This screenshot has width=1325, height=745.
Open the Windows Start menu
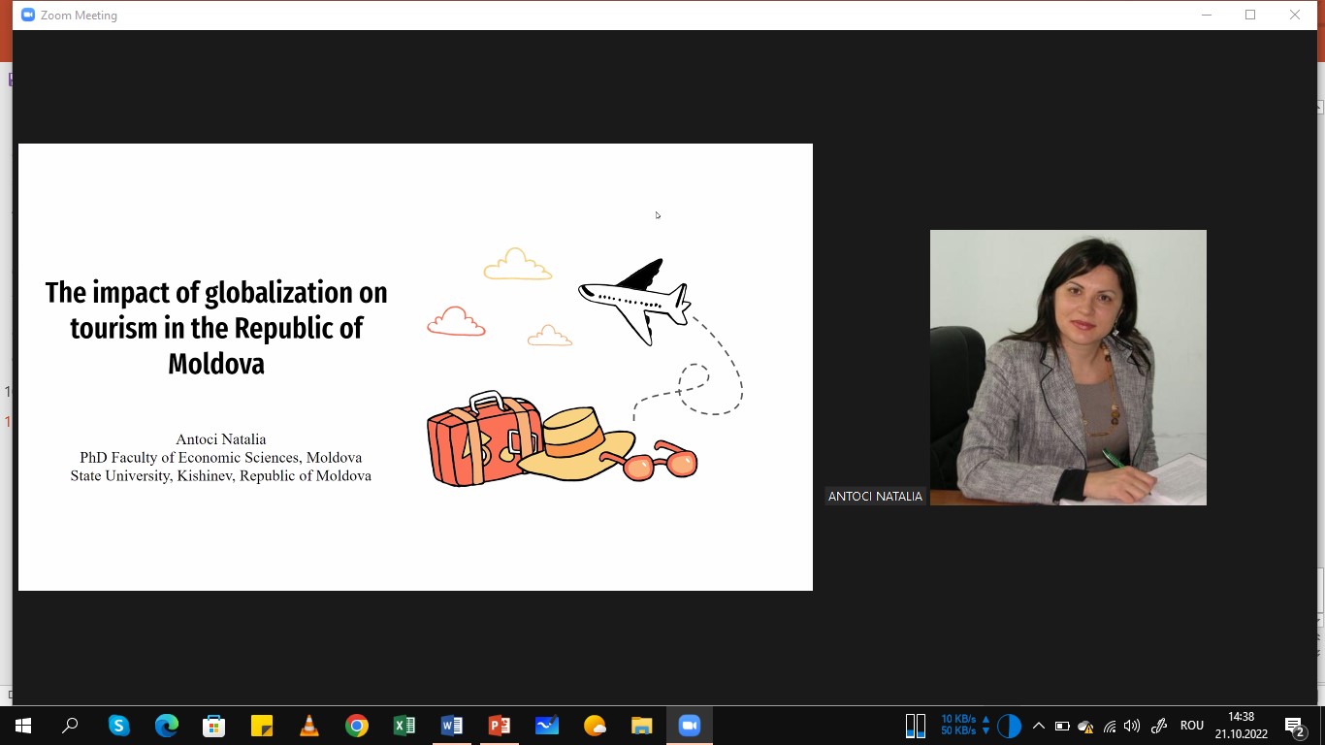pyautogui.click(x=23, y=726)
